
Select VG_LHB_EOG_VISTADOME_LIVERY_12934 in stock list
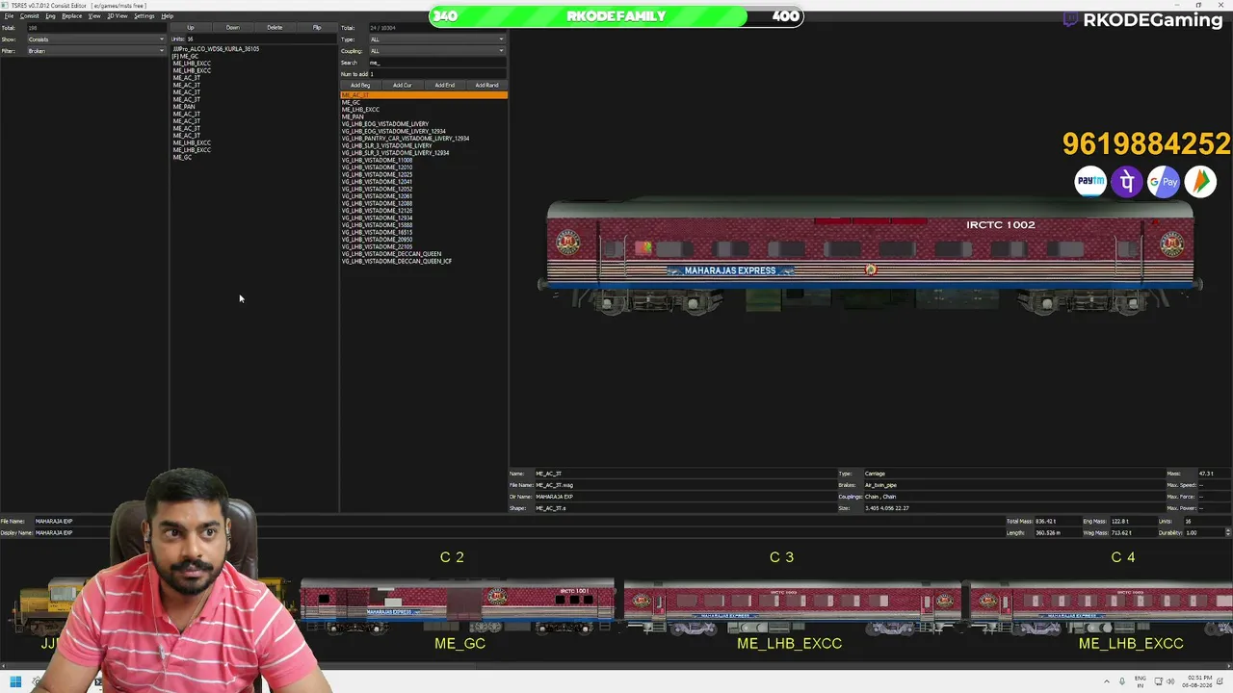394,132
